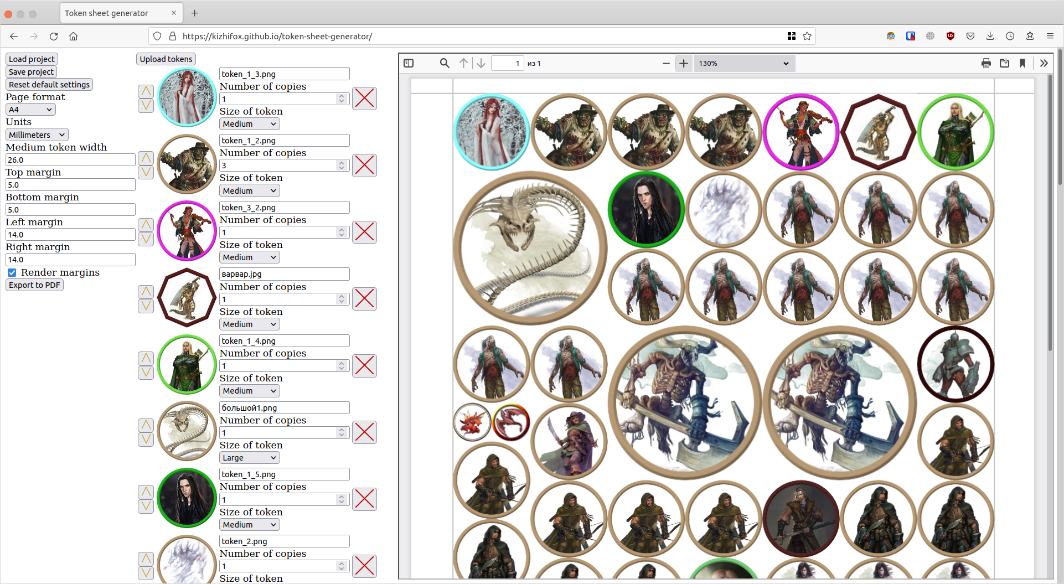Delete the token_1_3.png token with red X
Viewport: 1064px width, 584px height.
[x=364, y=99]
